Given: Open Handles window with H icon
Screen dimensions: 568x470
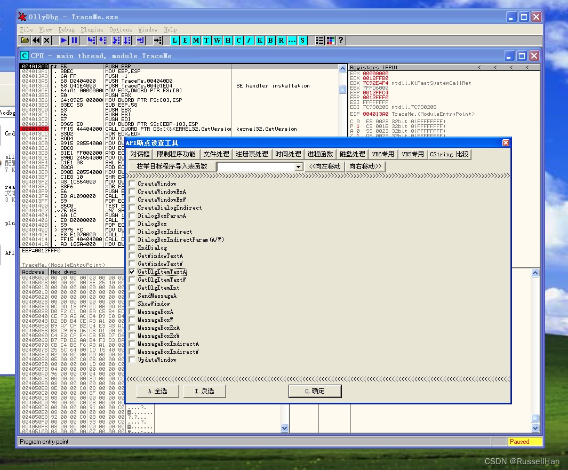Looking at the screenshot, I should 228,41.
